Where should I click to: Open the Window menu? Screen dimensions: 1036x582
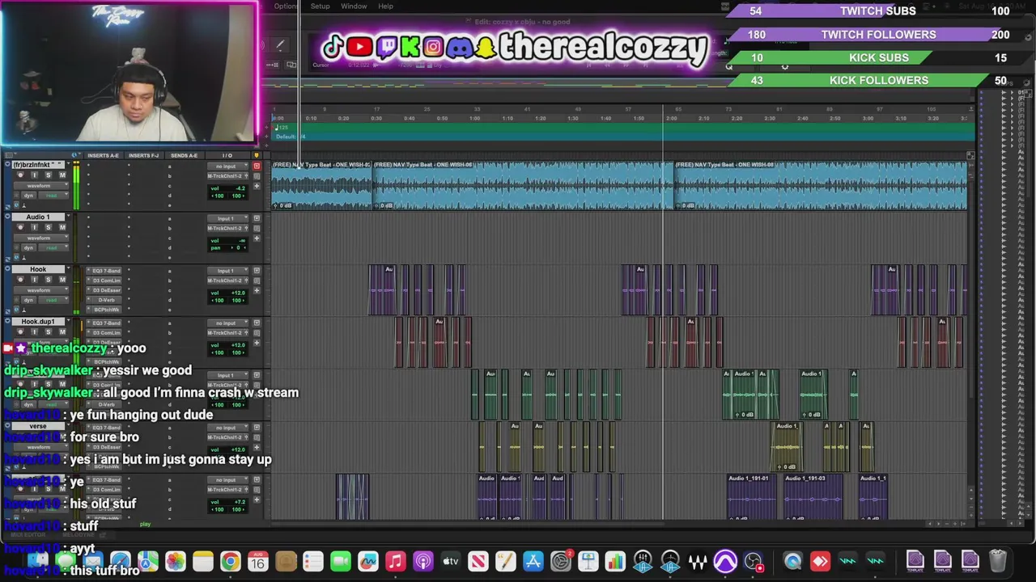(354, 6)
